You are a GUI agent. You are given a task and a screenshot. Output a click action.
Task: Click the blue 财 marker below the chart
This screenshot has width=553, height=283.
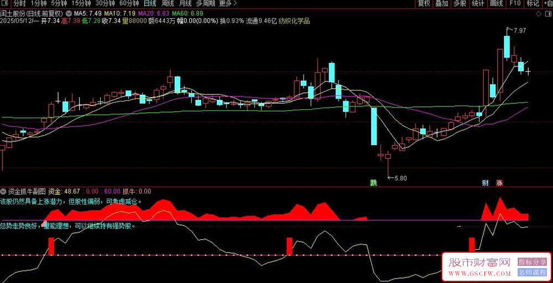point(486,183)
